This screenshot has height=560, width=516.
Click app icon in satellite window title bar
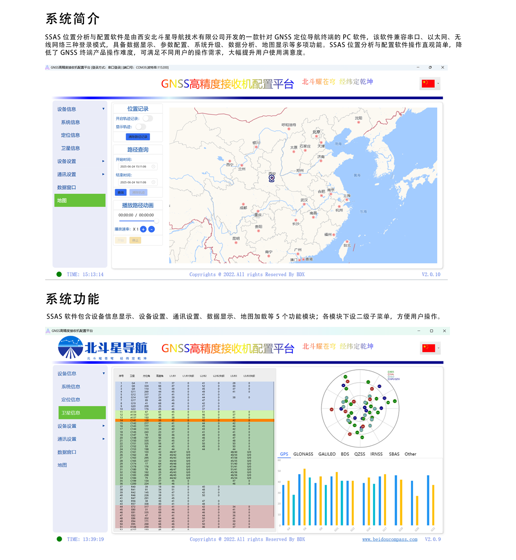point(48,331)
